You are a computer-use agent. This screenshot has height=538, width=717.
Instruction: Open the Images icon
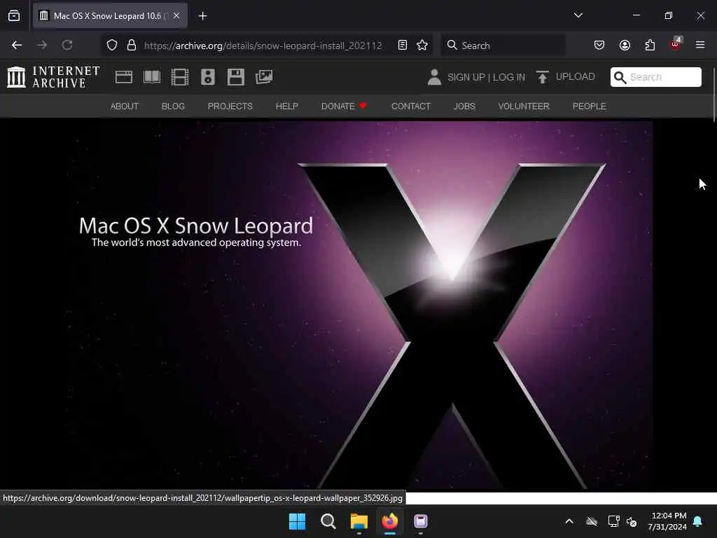tap(264, 77)
